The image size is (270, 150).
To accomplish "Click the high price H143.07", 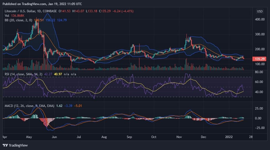I will [x=78, y=11].
